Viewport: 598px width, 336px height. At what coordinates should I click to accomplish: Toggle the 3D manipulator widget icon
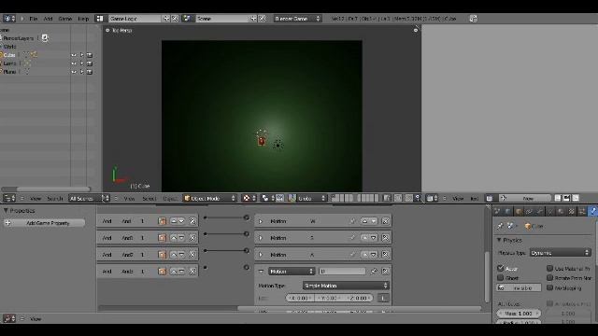click(x=280, y=198)
